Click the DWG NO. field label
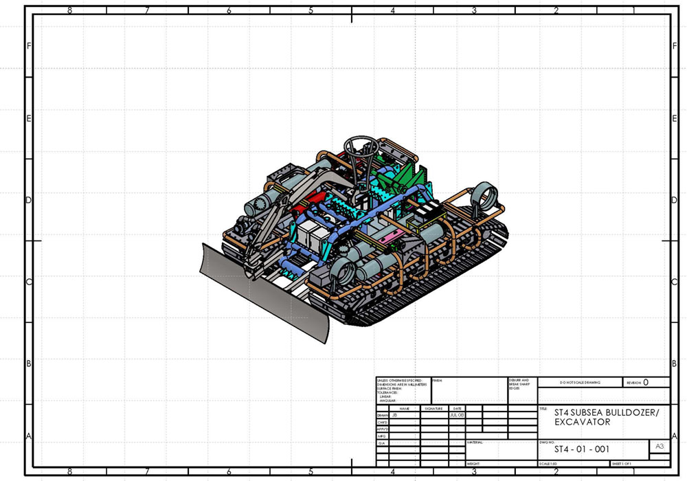The width and height of the screenshot is (687, 481). click(547, 443)
